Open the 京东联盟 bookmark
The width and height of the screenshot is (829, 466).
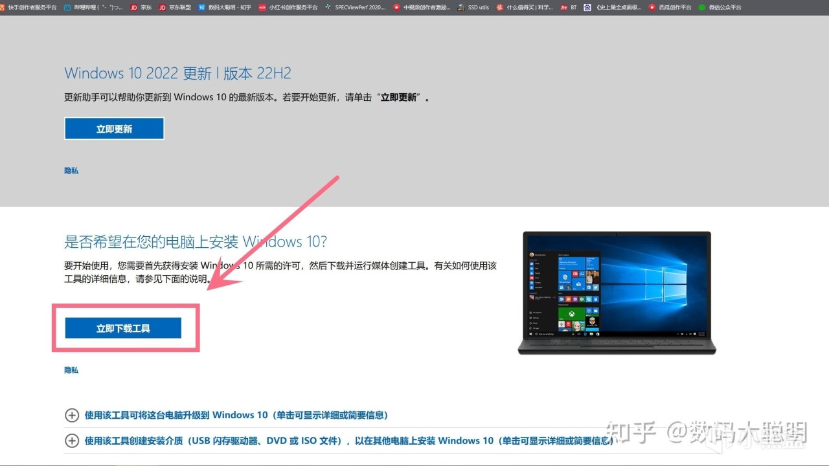(175, 7)
